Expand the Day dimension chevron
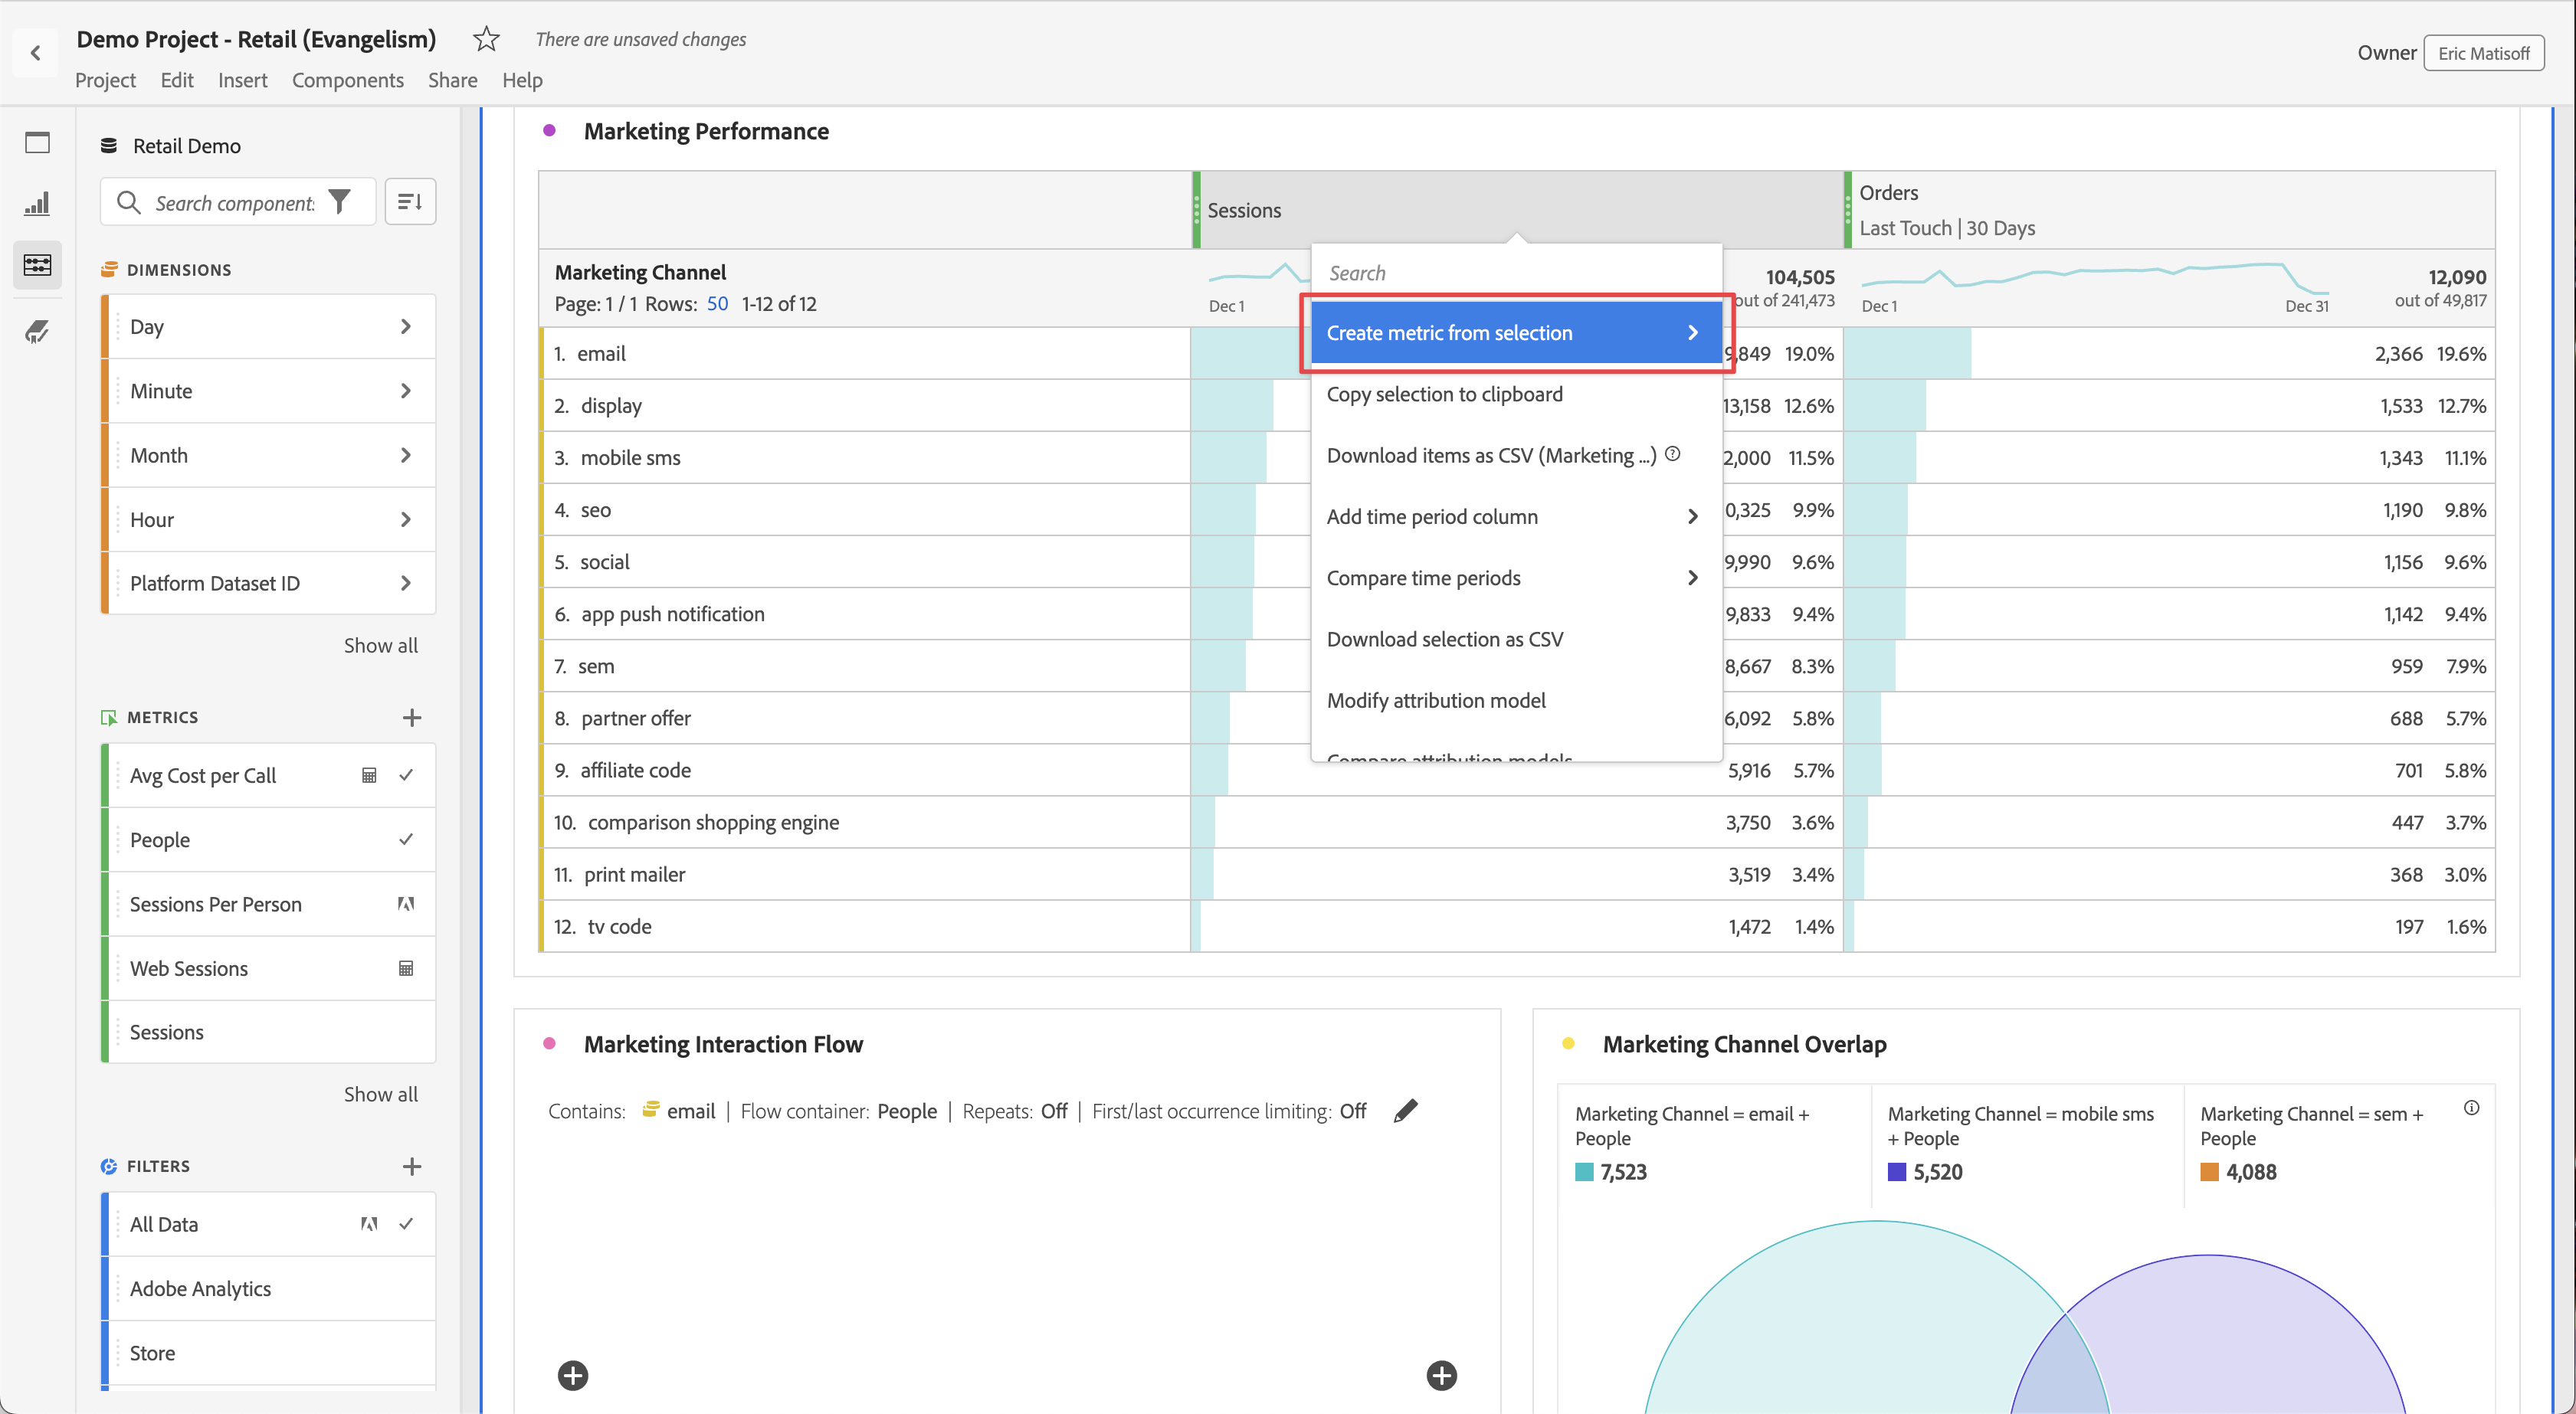 [x=405, y=327]
